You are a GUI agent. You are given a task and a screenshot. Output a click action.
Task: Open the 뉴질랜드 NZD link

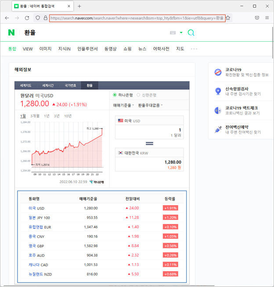tap(40, 274)
